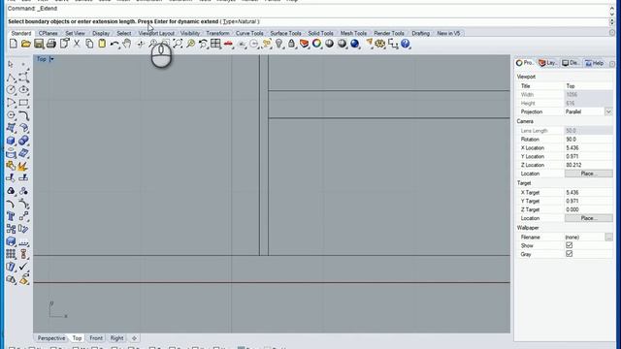Click the Cut scissors icon

coord(77,44)
